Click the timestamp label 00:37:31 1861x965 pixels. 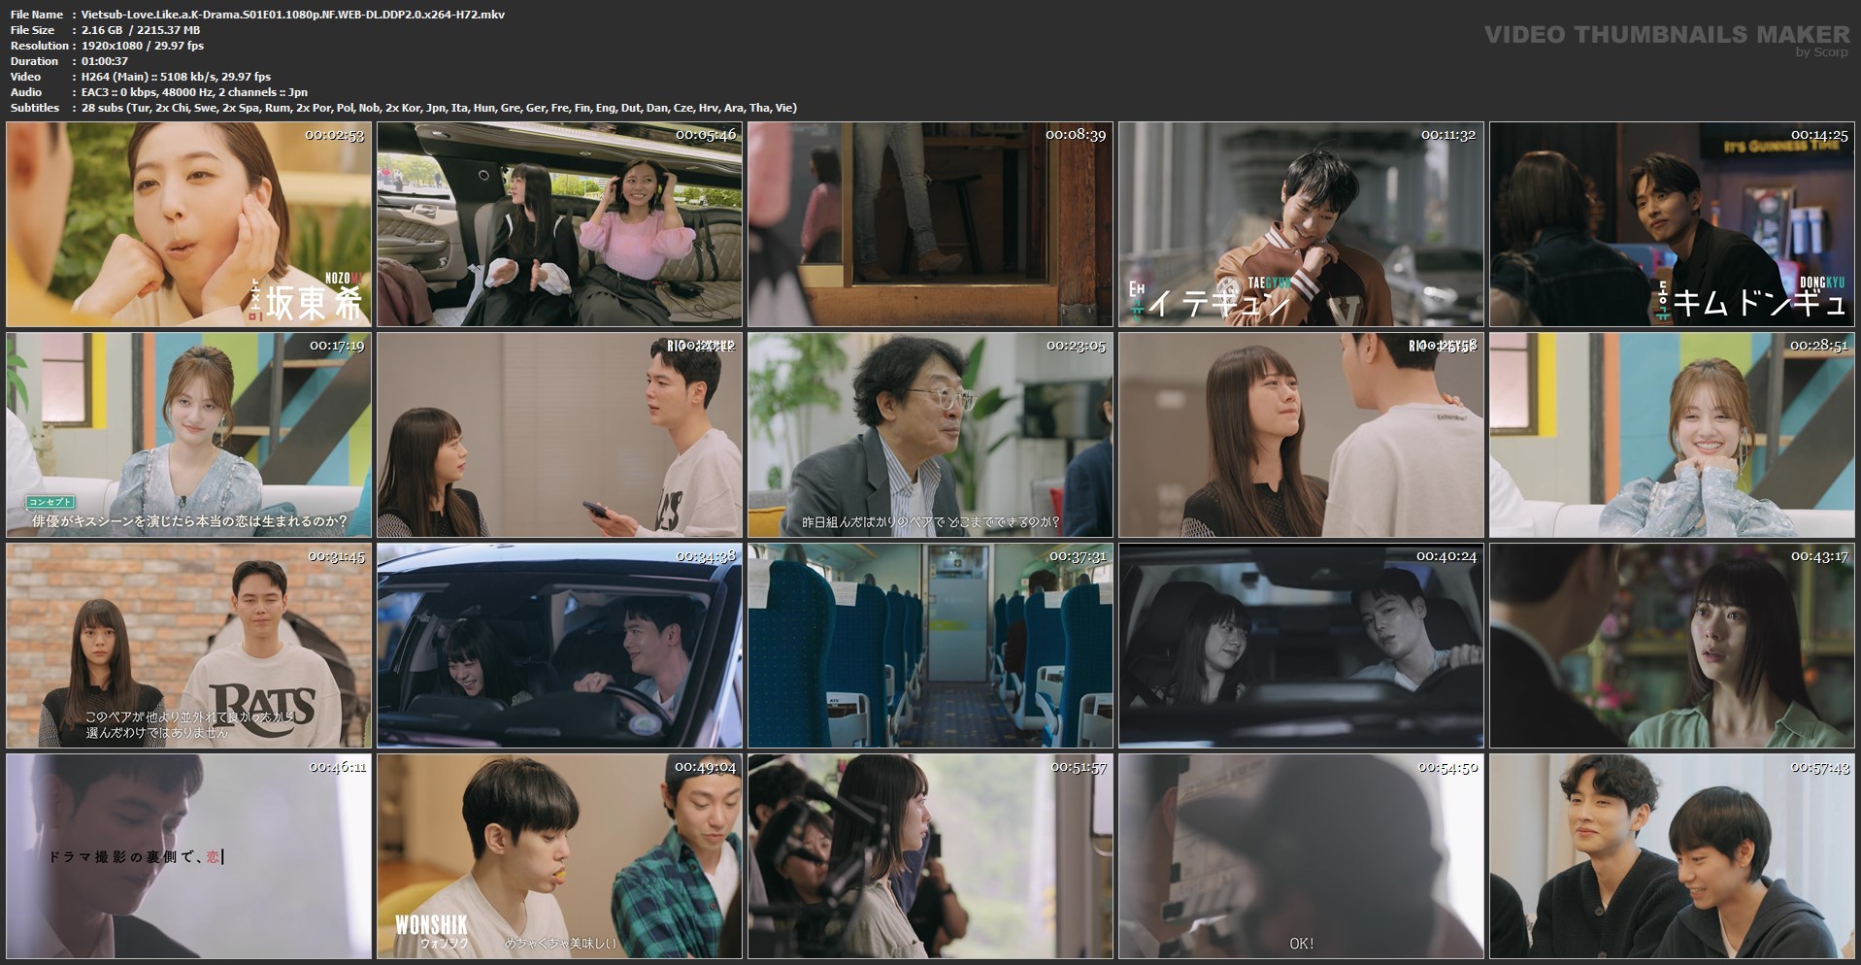click(x=1077, y=556)
